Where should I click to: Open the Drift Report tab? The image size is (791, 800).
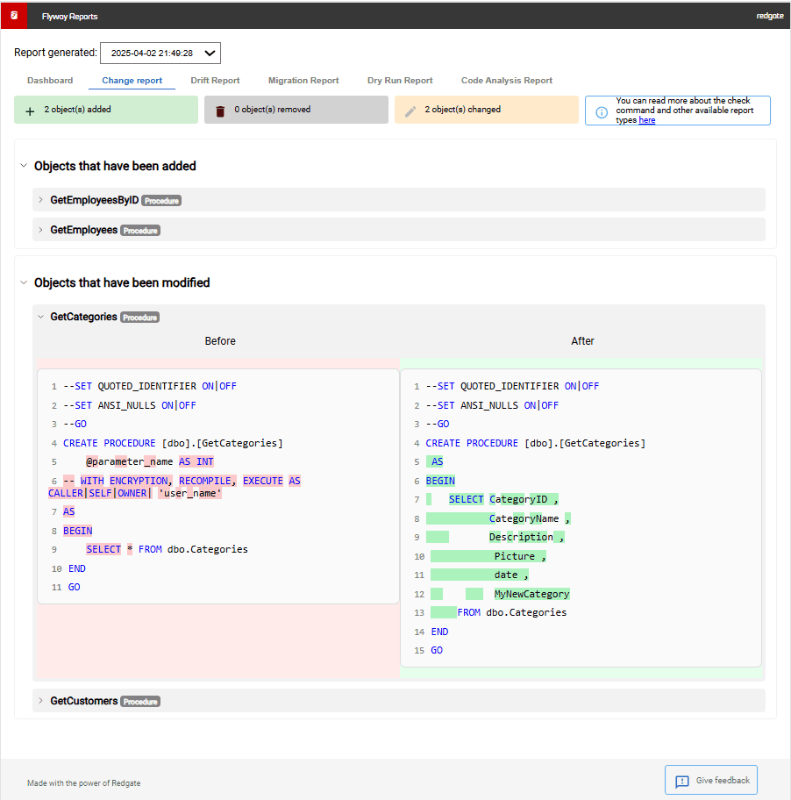point(215,80)
